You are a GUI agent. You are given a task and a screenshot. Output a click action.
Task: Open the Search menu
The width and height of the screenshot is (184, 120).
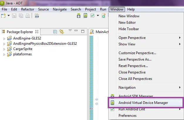[76, 9]
